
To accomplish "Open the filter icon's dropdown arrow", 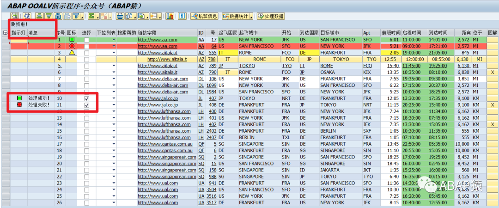I will (82, 17).
